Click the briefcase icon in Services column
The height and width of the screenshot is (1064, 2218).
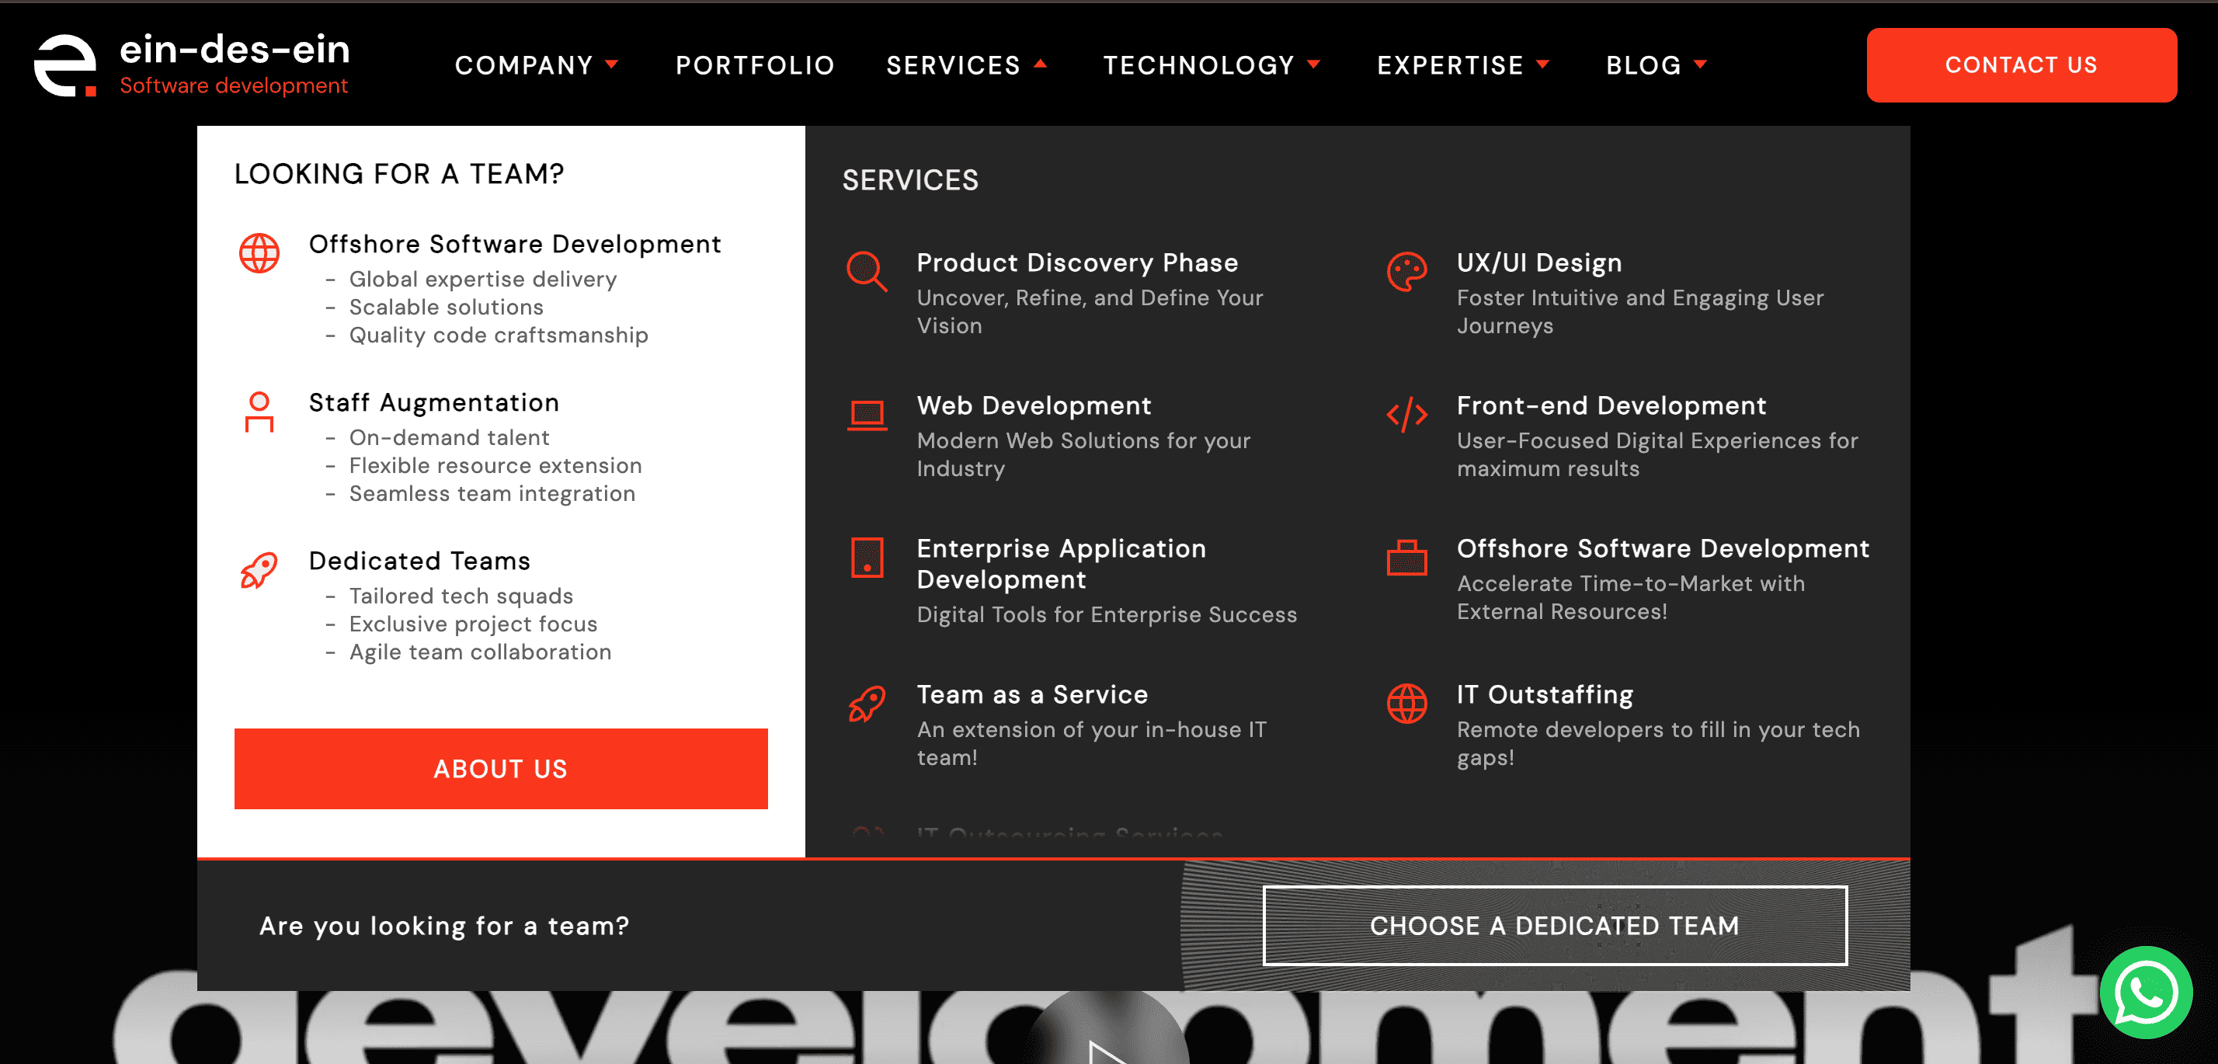(1406, 558)
